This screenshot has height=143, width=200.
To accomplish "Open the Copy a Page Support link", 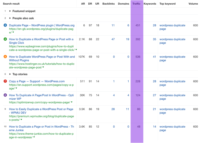I will point(37,81).
